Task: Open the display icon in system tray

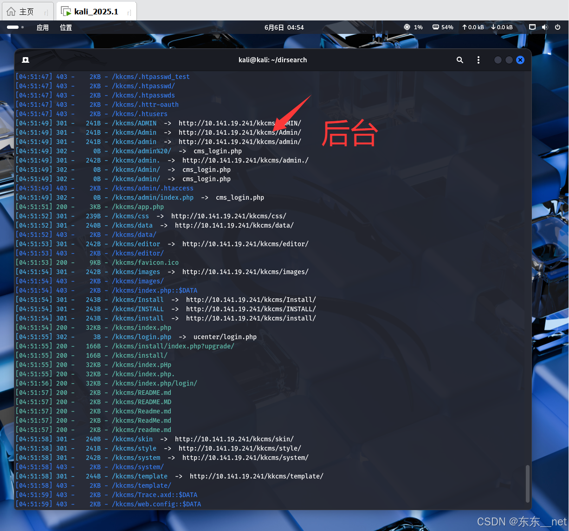Action: [532, 27]
